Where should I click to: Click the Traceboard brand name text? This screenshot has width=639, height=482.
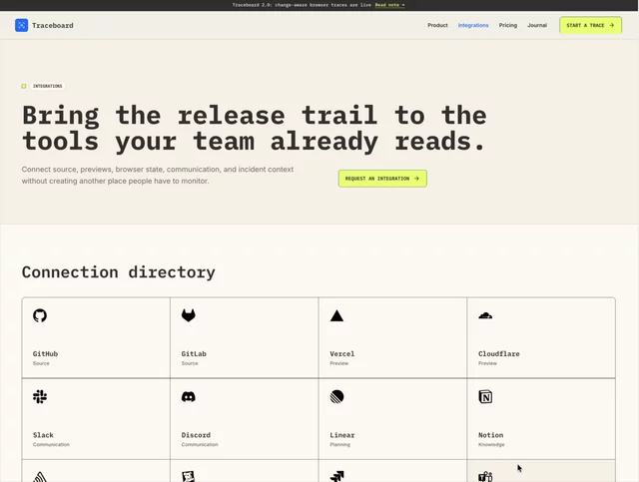click(x=53, y=25)
